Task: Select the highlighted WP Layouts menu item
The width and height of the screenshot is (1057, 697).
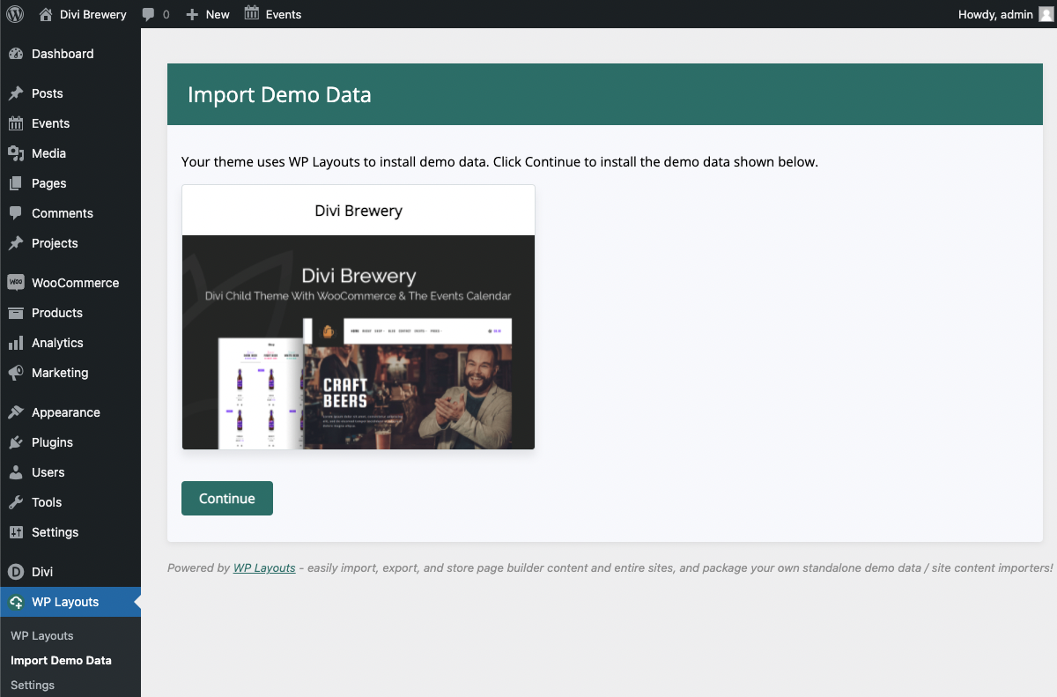Action: click(70, 602)
